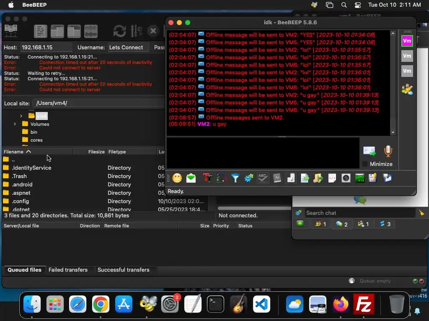Select the second gray Vm member avatar
This screenshot has width=429, height=321.
[407, 56]
